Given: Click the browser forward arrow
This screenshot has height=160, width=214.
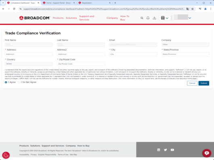Looking at the screenshot, I should tap(9, 9).
